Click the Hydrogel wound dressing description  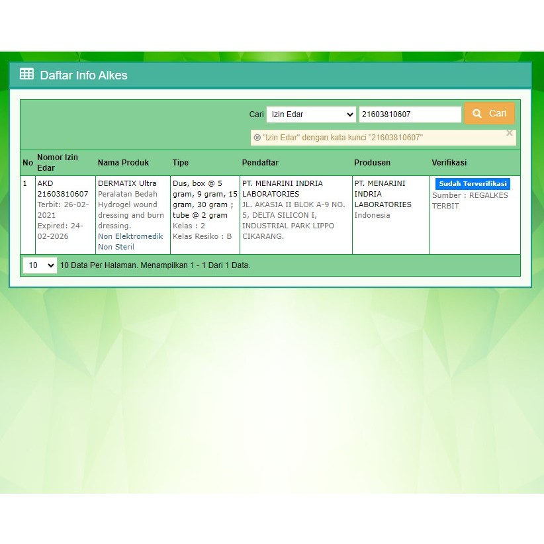[x=131, y=215]
